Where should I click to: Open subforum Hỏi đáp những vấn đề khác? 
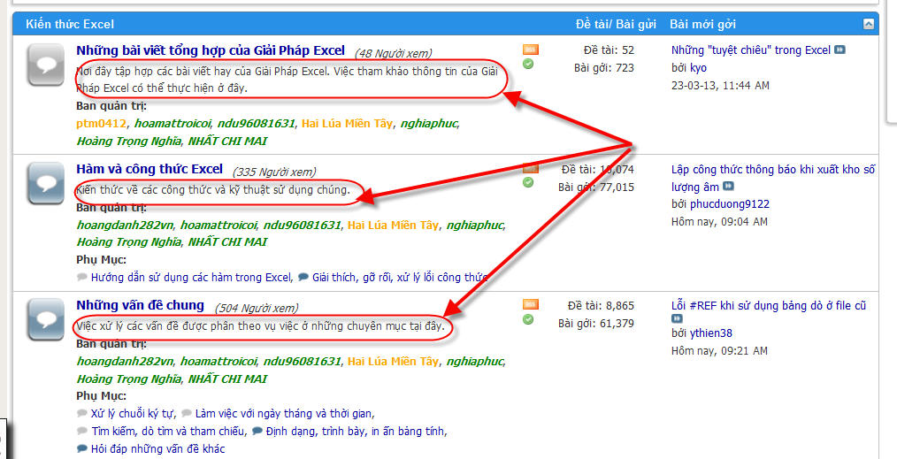[157, 448]
